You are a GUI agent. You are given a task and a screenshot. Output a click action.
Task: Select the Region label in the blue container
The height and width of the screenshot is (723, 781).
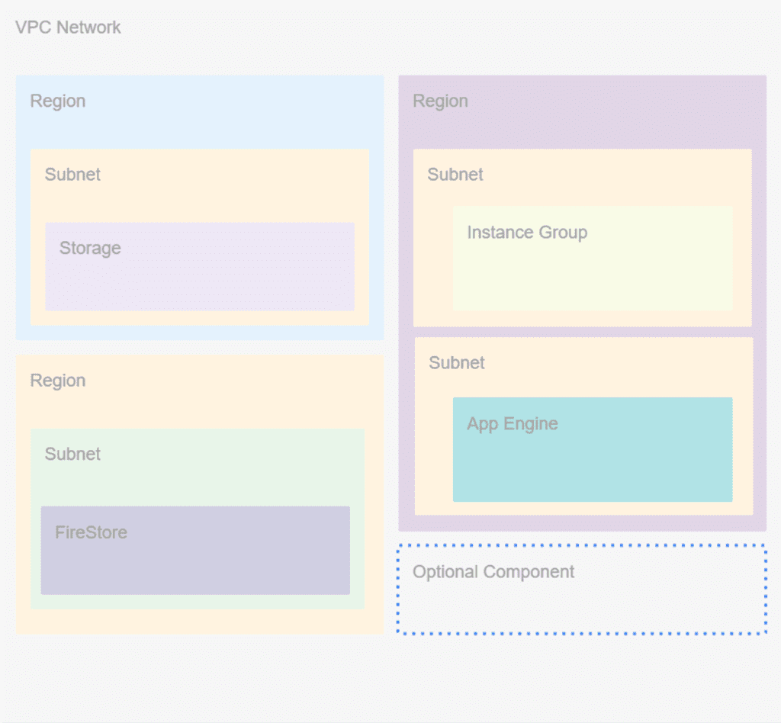coord(58,101)
